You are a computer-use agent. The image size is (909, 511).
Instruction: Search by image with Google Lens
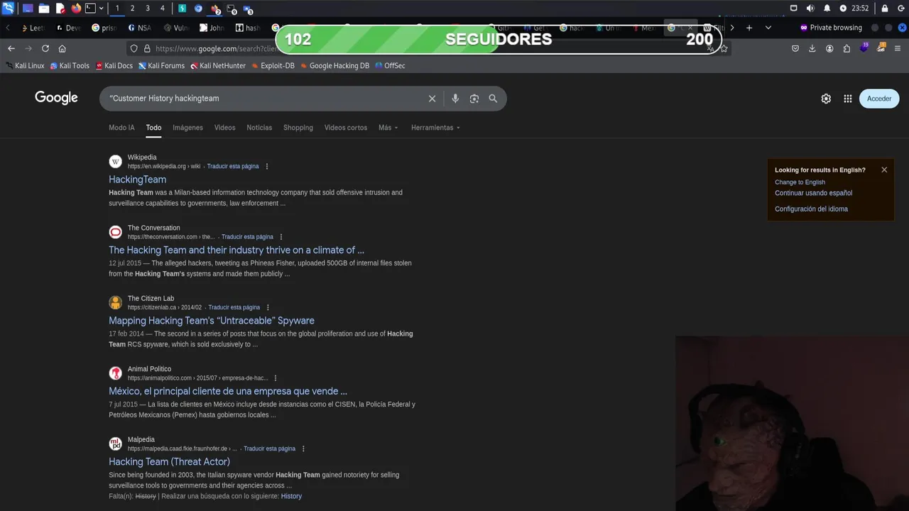(x=474, y=99)
